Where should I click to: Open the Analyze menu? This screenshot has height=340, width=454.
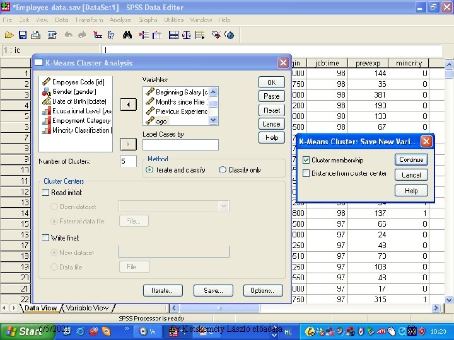[120, 20]
